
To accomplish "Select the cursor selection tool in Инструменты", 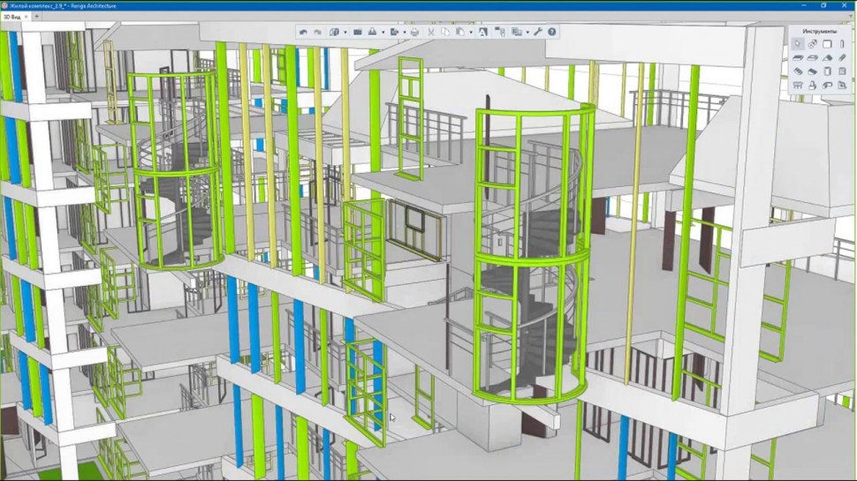I will (798, 43).
